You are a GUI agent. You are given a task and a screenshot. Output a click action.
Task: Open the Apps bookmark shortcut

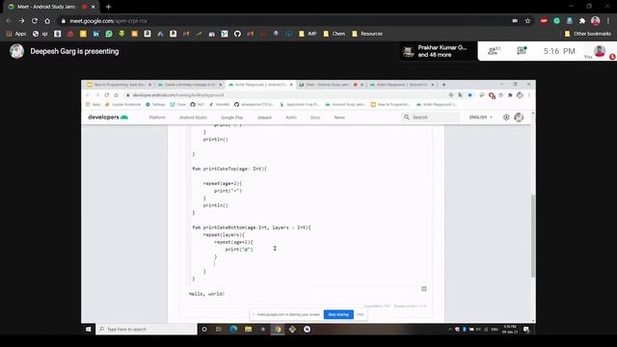[16, 34]
